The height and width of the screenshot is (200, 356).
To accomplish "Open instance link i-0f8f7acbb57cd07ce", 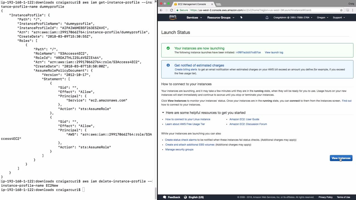I will [x=248, y=52].
